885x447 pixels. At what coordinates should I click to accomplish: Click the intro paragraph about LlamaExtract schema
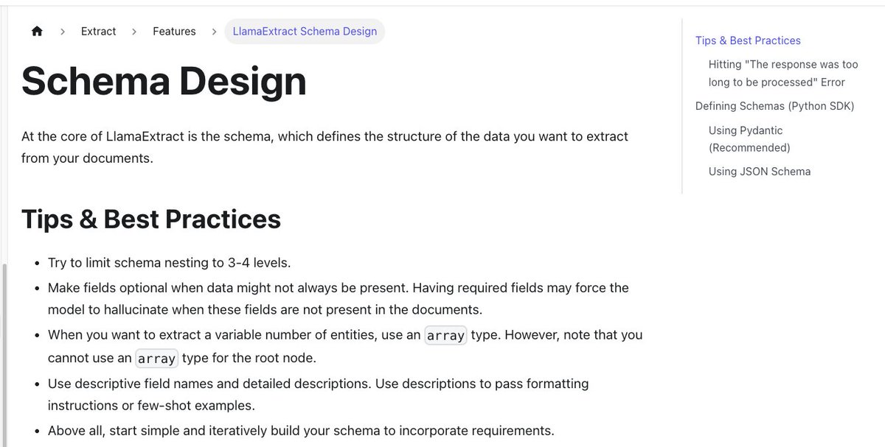pyautogui.click(x=325, y=147)
